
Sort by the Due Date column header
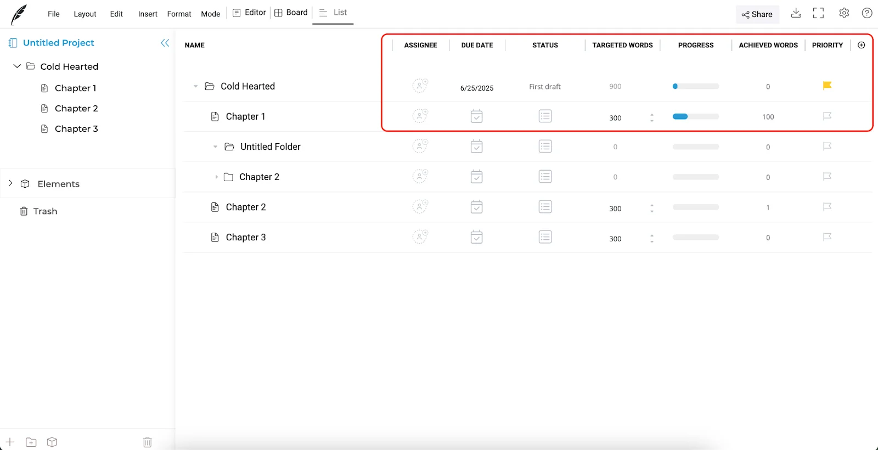coord(477,45)
